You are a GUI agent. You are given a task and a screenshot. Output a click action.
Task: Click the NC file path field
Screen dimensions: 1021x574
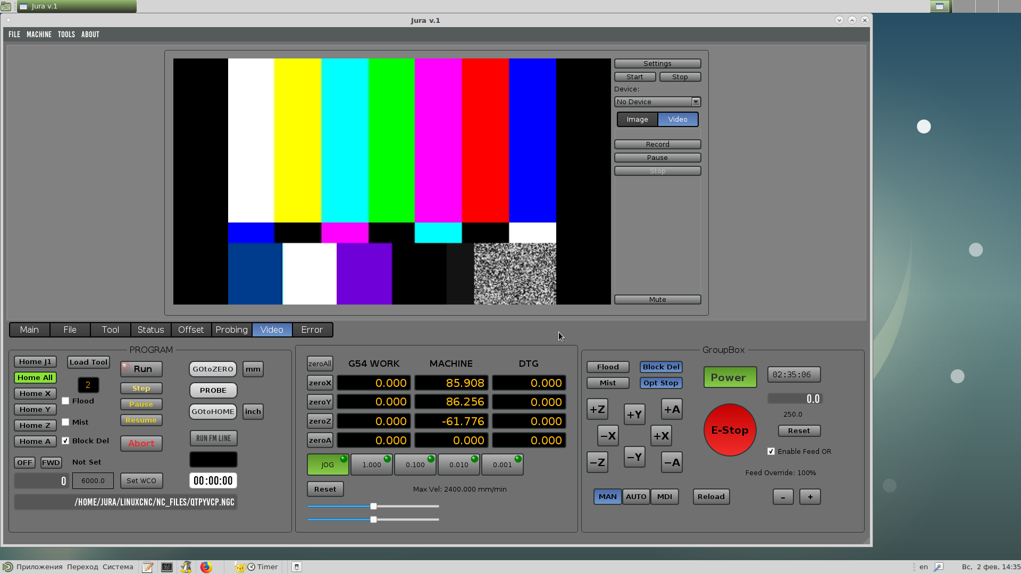pyautogui.click(x=125, y=502)
